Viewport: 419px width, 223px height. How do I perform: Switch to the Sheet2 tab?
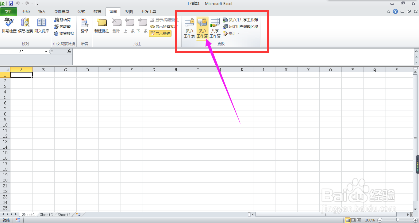coord(46,215)
